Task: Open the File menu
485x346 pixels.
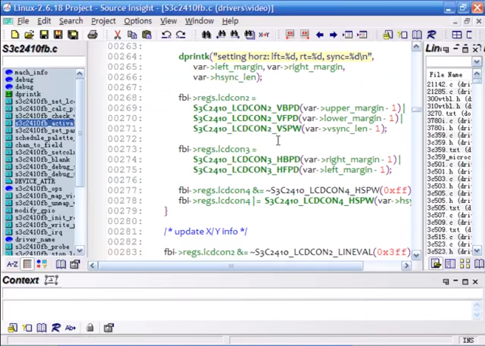Action: point(23,21)
